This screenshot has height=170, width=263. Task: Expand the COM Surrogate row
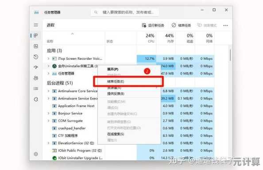tap(48, 121)
